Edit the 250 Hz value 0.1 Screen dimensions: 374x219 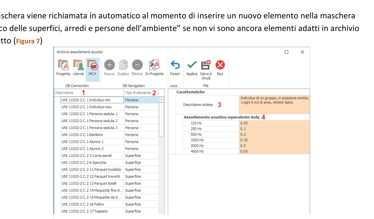tap(274, 129)
